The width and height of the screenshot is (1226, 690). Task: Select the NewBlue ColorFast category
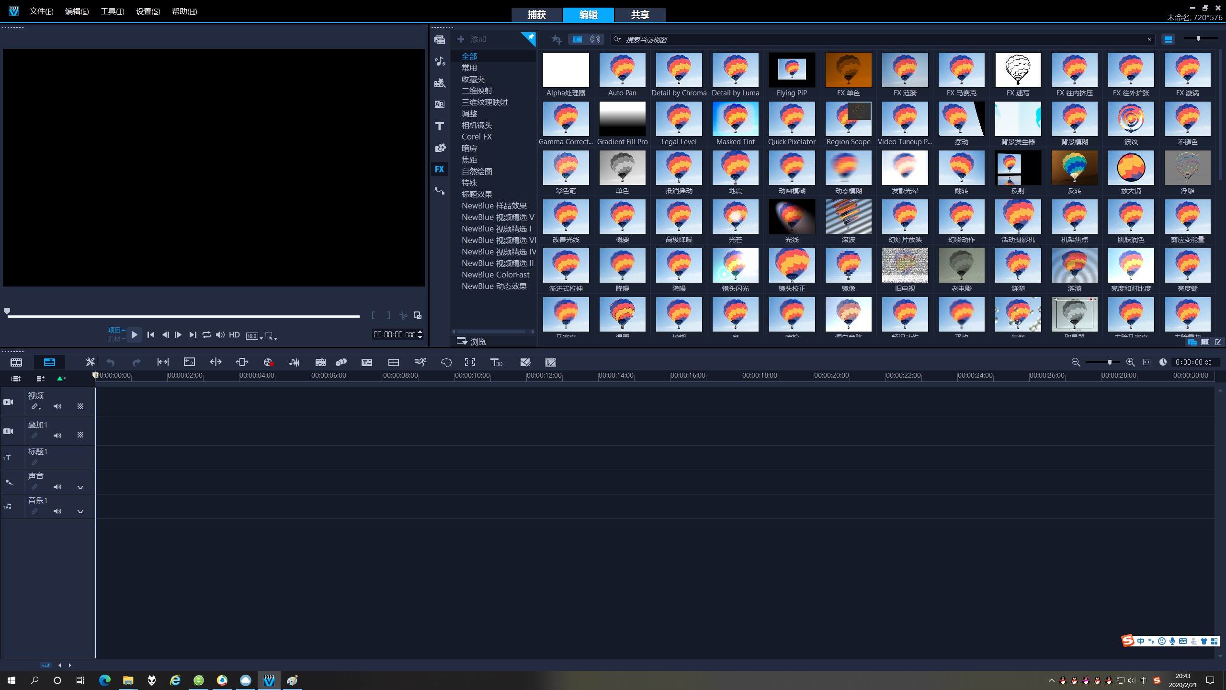coord(495,275)
